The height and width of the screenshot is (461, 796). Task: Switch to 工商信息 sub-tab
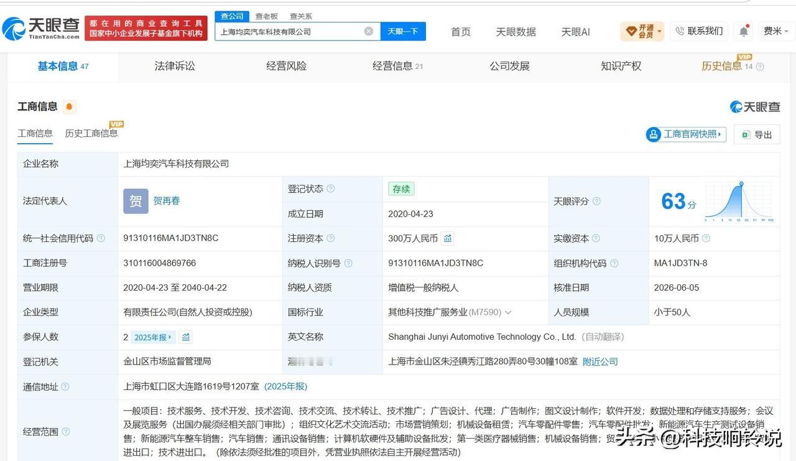[35, 133]
